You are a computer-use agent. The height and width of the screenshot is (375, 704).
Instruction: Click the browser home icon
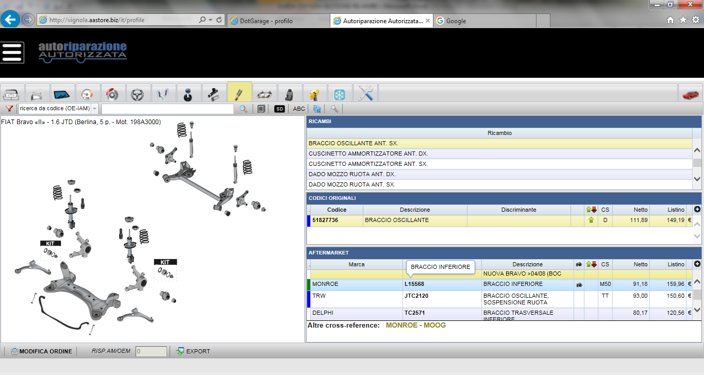[671, 20]
